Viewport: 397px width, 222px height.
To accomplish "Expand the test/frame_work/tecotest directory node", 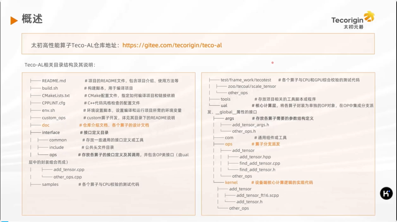I will point(246,80).
